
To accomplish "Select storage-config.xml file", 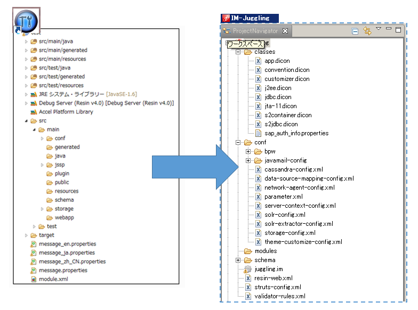I will point(290,233).
